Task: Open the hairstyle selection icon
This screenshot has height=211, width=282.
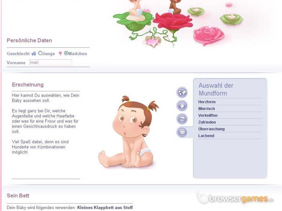Action: click(182, 119)
